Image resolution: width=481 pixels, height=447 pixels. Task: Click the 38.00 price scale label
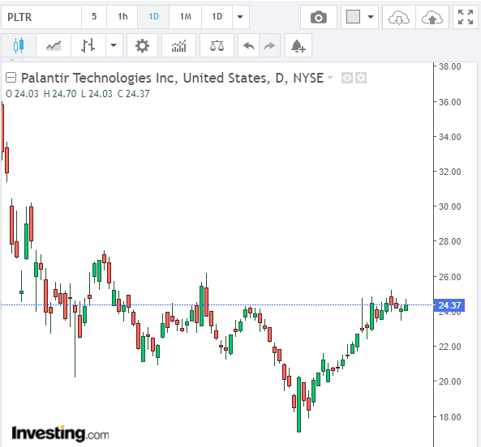(x=449, y=66)
